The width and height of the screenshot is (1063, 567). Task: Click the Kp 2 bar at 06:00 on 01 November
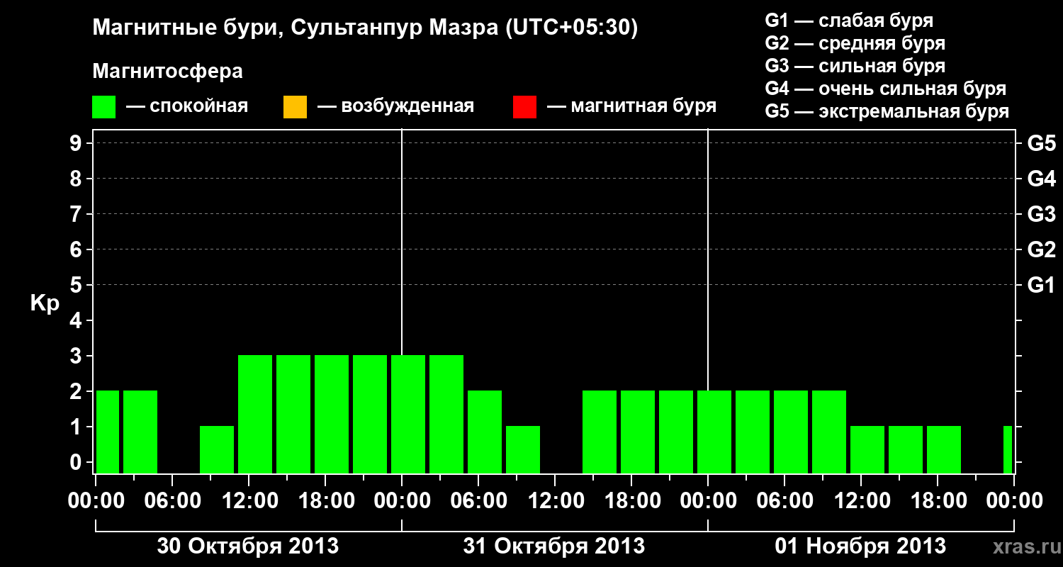point(791,432)
